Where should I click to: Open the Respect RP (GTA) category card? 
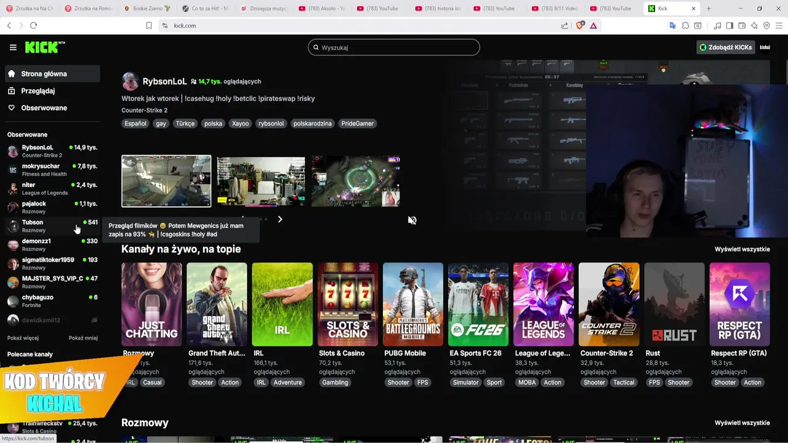[739, 305]
